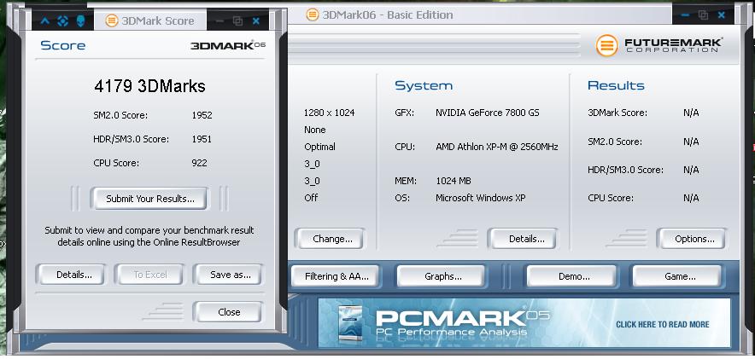Click HDR/SM3.0 Score value 1951
Screen dimensions: 755x359
pyautogui.click(x=202, y=139)
